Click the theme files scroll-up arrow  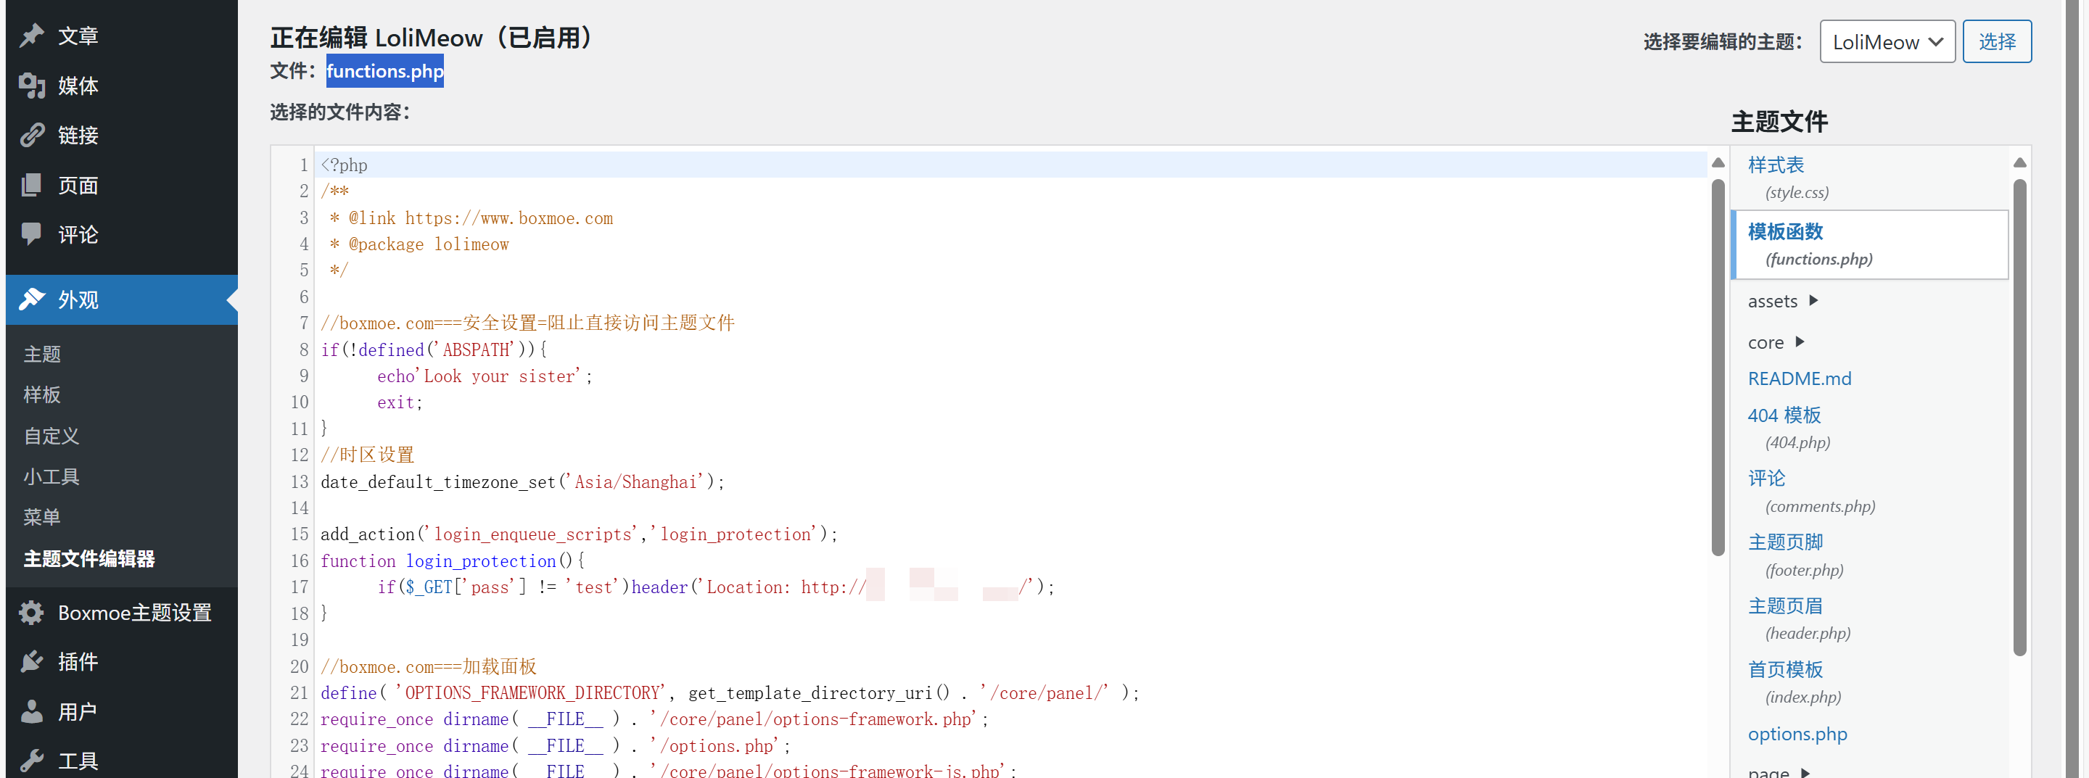coord(2019,163)
